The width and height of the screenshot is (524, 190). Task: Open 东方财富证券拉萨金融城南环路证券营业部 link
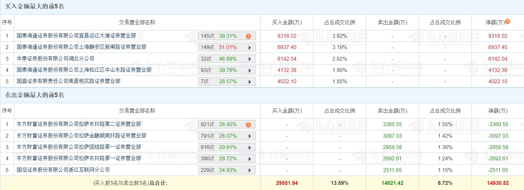[x=82, y=136]
